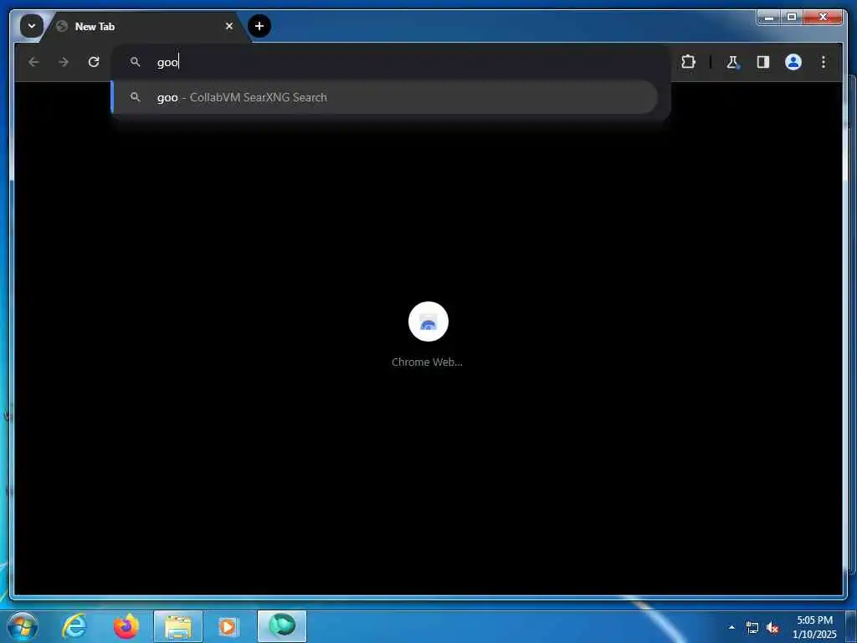Open Windows Media Player from the taskbar

228,626
